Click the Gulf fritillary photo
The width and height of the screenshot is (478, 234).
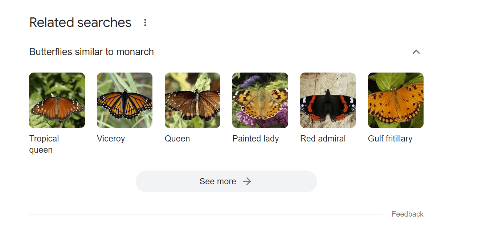pyautogui.click(x=395, y=100)
